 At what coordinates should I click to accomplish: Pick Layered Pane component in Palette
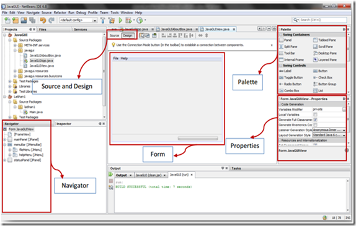[x=325, y=60]
